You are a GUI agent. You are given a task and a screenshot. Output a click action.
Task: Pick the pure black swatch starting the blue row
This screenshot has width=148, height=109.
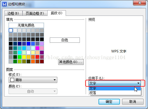click(x=11, y=44)
